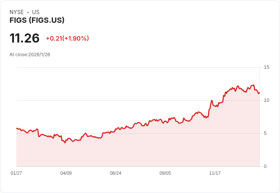Click the leftmost start of the red price line
The image size is (280, 193).
point(17,128)
